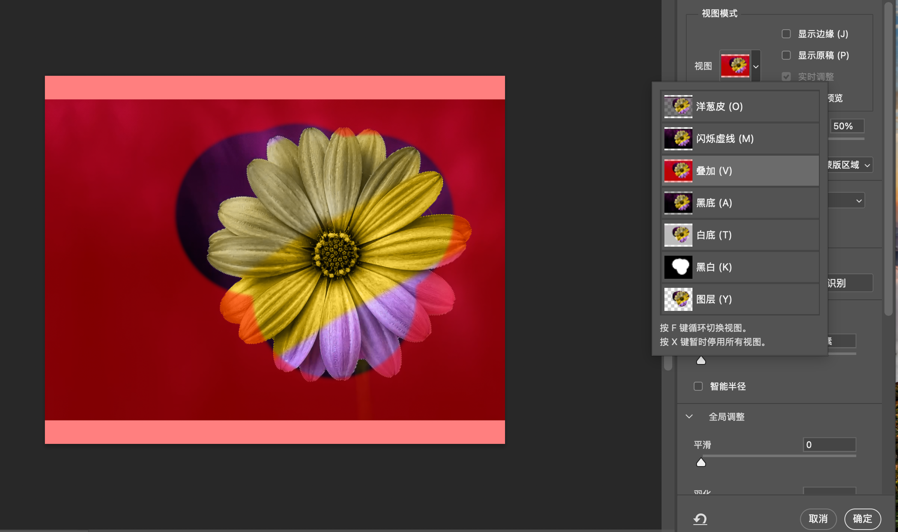The image size is (898, 532).
Task: Select the Onion Skin (洋葱皮) view thumbnail
Action: [678, 107]
